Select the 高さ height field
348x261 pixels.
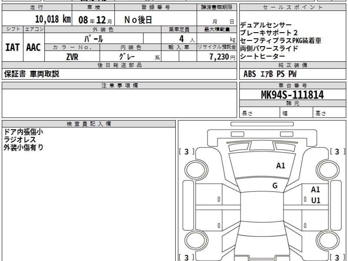tap(329, 113)
